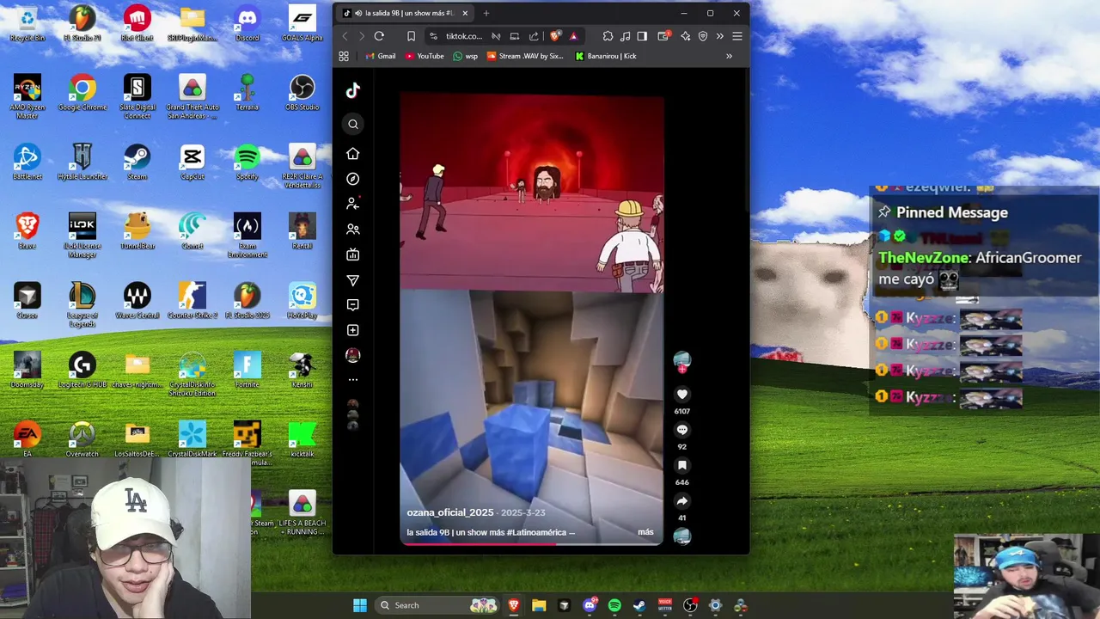Image resolution: width=1100 pixels, height=619 pixels.
Task: Open Spotify from the taskbar
Action: (x=614, y=605)
